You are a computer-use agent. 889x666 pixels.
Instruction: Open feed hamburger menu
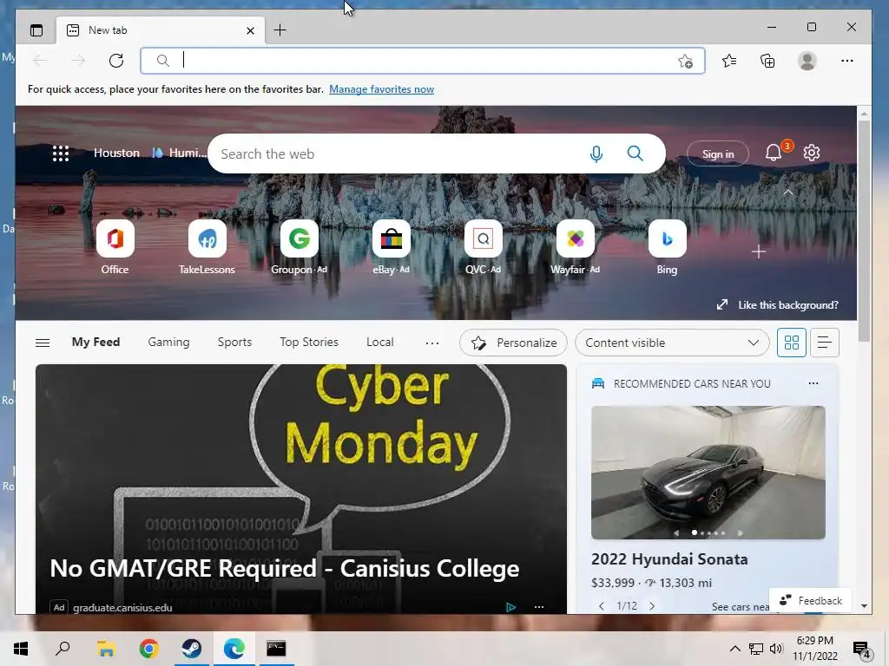[43, 343]
